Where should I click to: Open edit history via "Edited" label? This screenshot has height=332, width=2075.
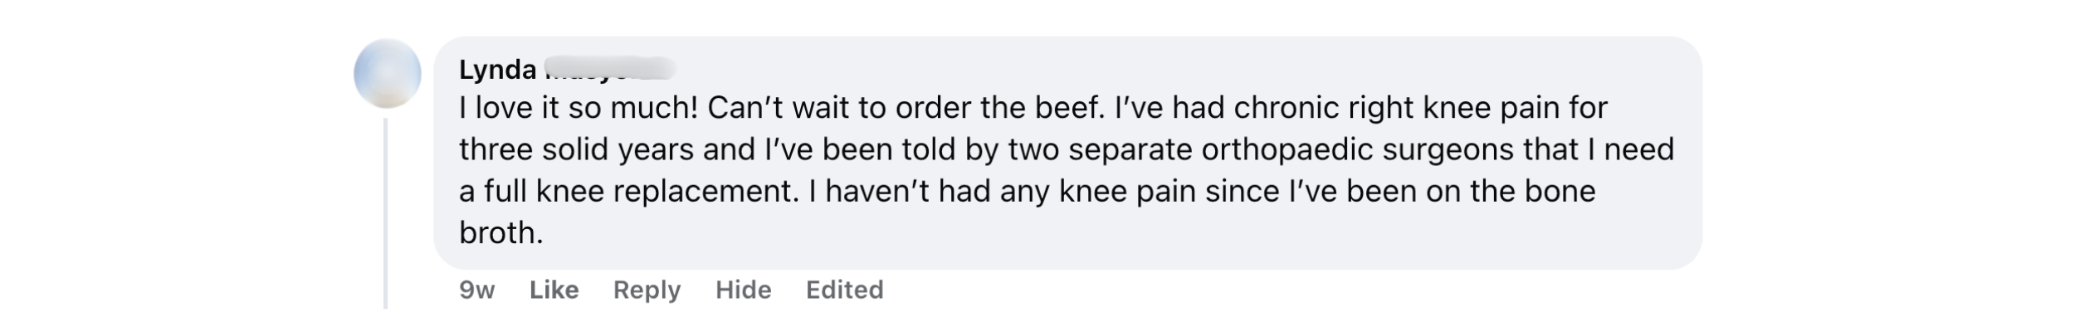[844, 290]
